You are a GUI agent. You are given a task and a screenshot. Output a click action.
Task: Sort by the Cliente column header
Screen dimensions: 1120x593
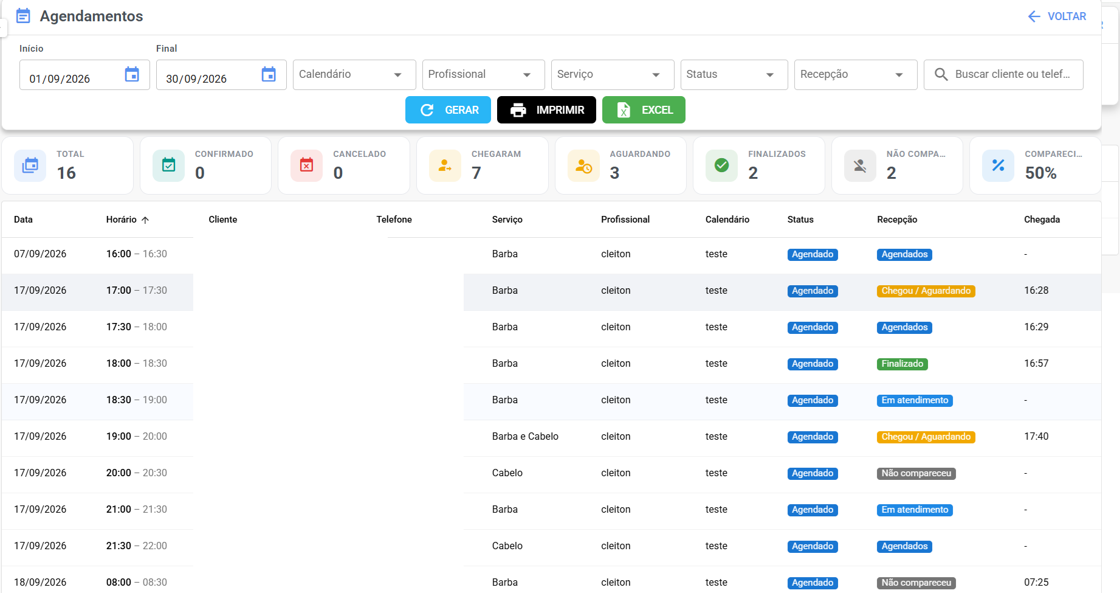222,220
